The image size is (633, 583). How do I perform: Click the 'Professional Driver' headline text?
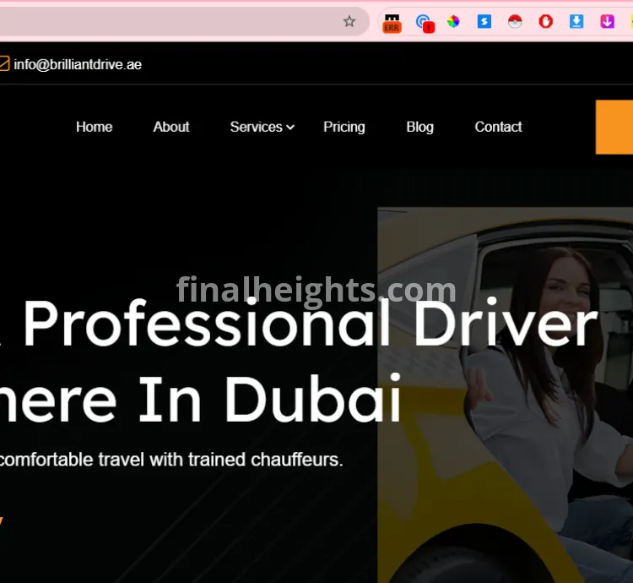click(x=310, y=324)
